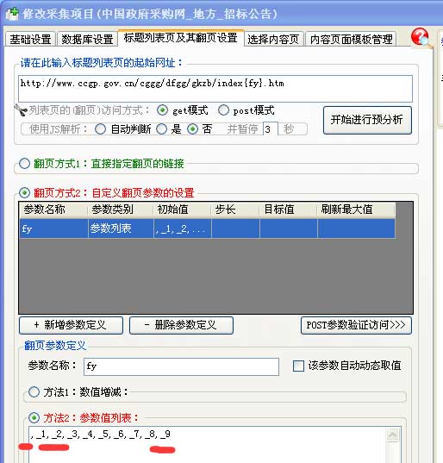Select 方法1 数值增减 radio button

point(34,392)
